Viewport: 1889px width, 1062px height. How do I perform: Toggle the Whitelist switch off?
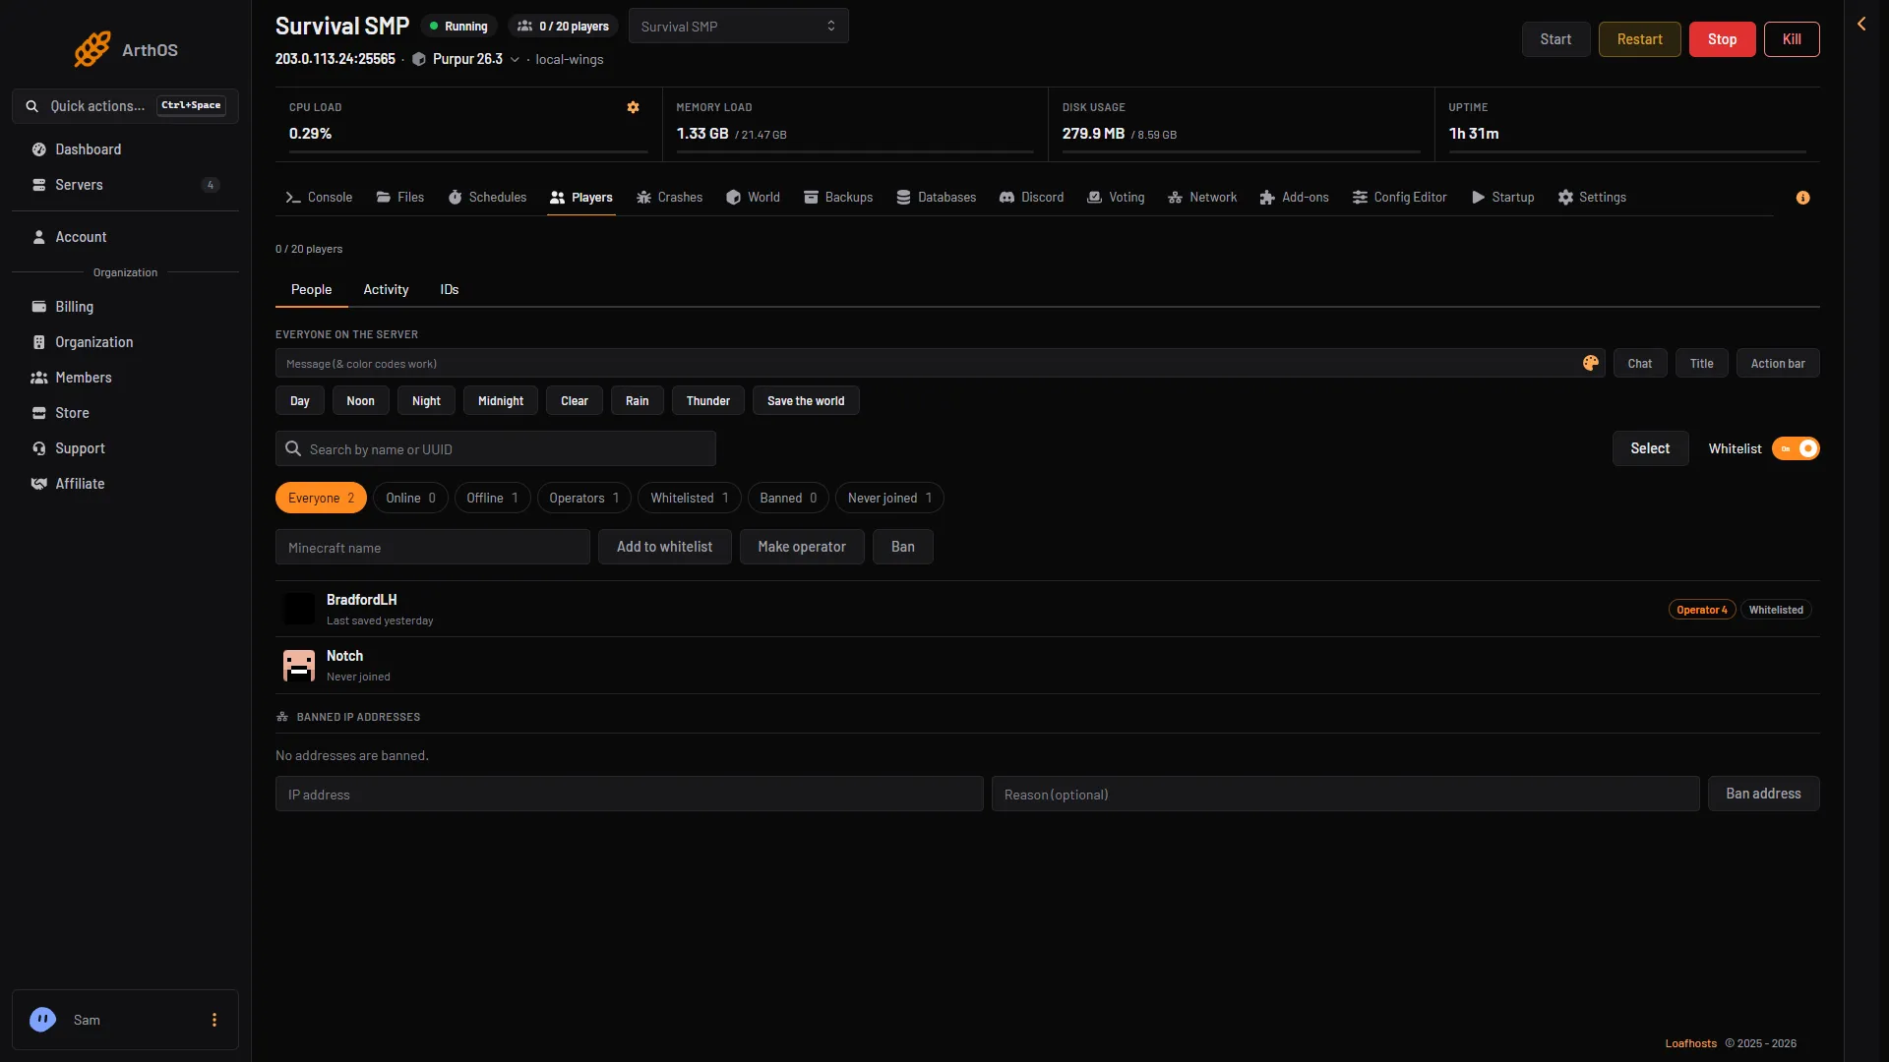point(1796,448)
